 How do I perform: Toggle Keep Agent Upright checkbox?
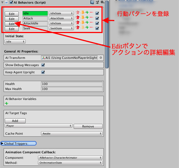click(43, 72)
